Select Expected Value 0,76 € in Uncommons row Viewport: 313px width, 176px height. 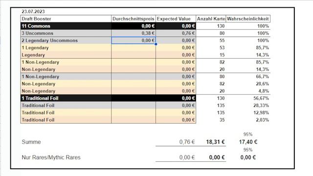176,33
